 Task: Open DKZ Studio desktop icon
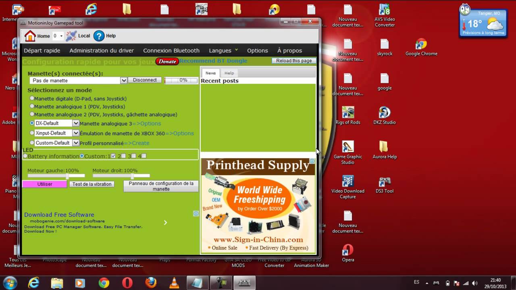[x=385, y=116]
